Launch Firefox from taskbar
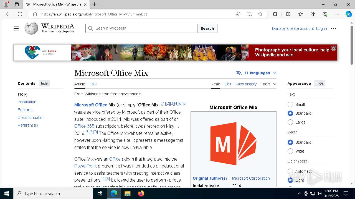This screenshot has height=199, width=355. (141, 193)
